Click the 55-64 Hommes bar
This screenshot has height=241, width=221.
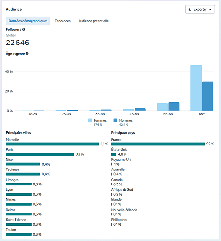pos(174,107)
